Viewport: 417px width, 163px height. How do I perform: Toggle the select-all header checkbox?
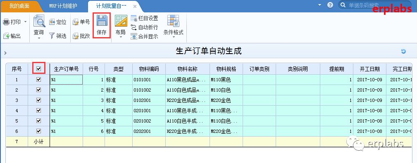[x=39, y=69]
